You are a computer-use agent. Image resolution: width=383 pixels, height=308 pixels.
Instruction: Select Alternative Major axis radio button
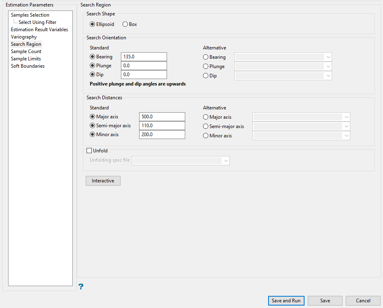(x=206, y=117)
